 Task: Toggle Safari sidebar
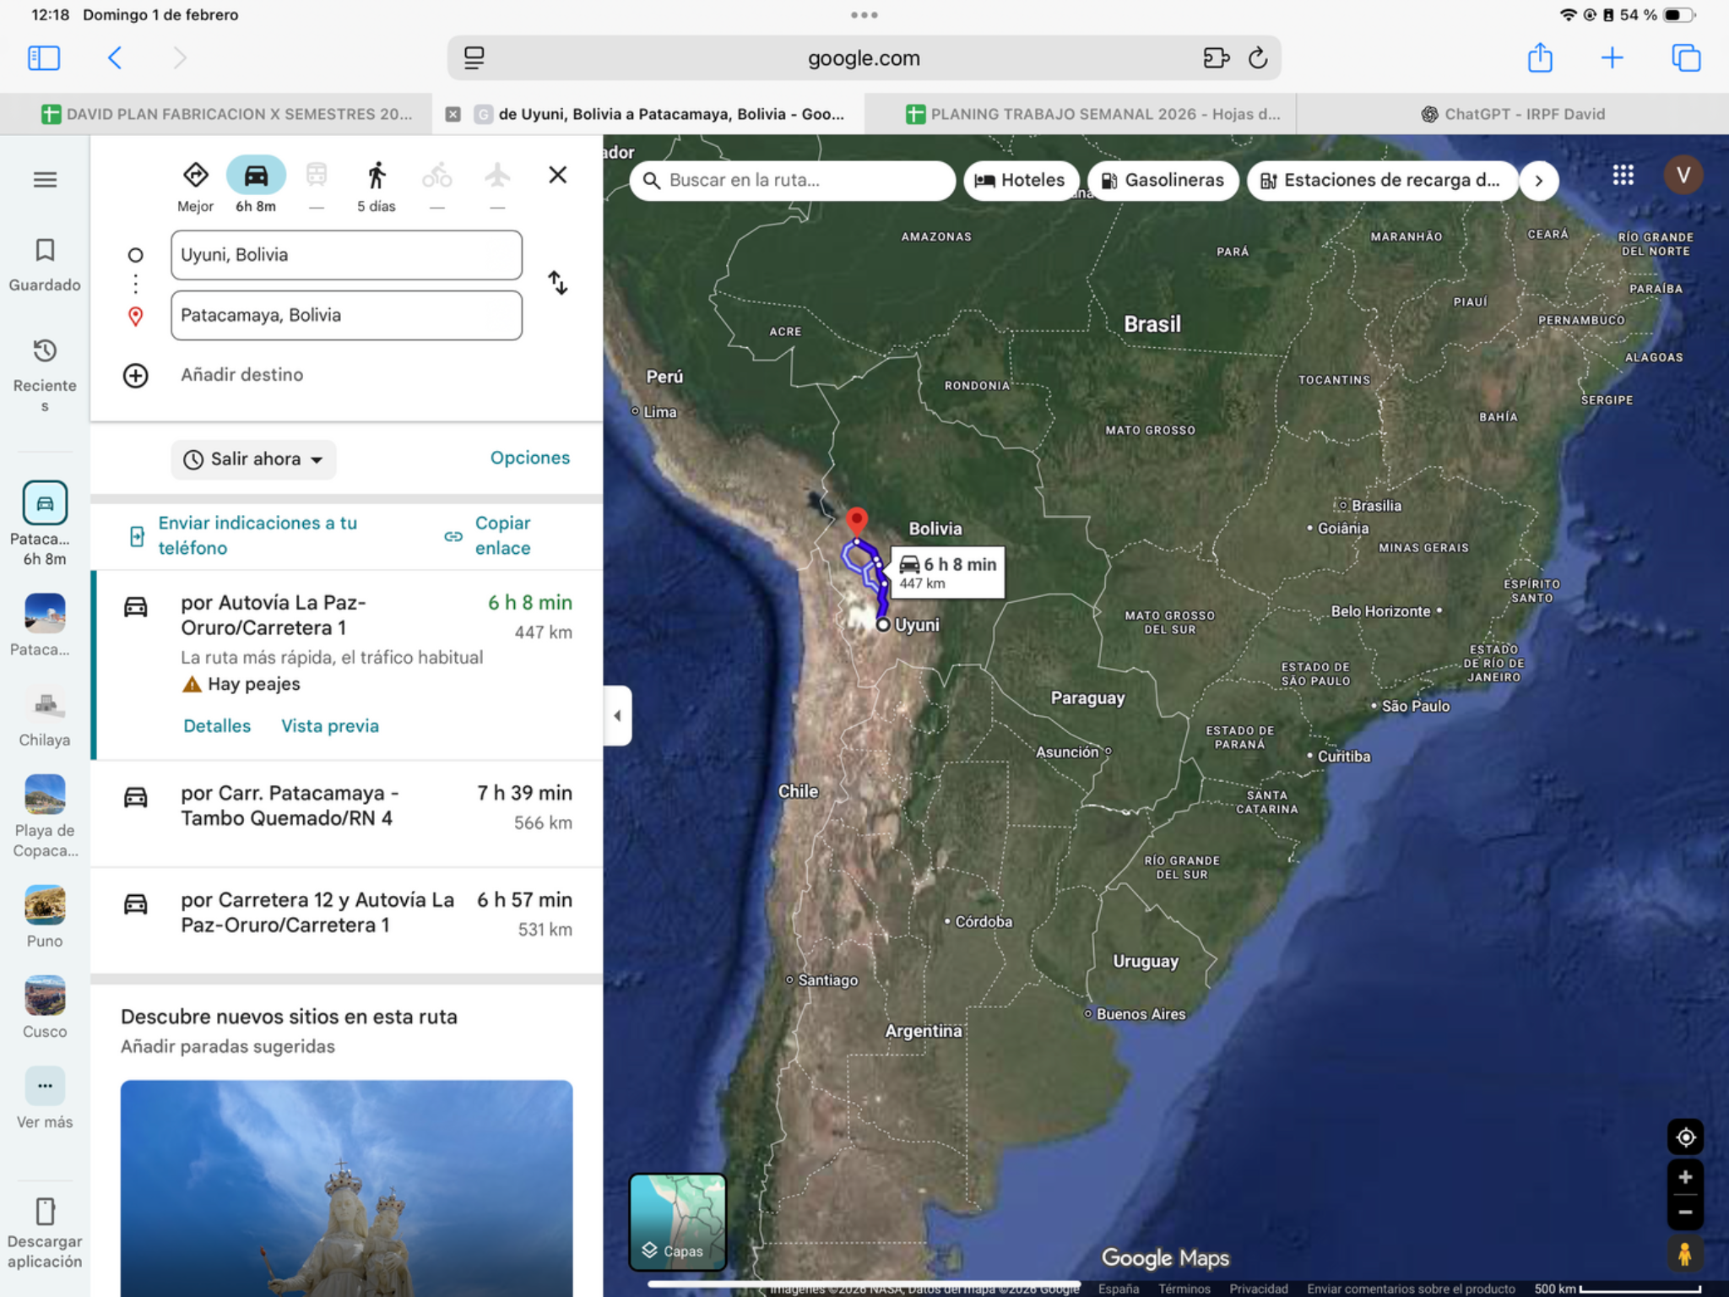point(44,57)
